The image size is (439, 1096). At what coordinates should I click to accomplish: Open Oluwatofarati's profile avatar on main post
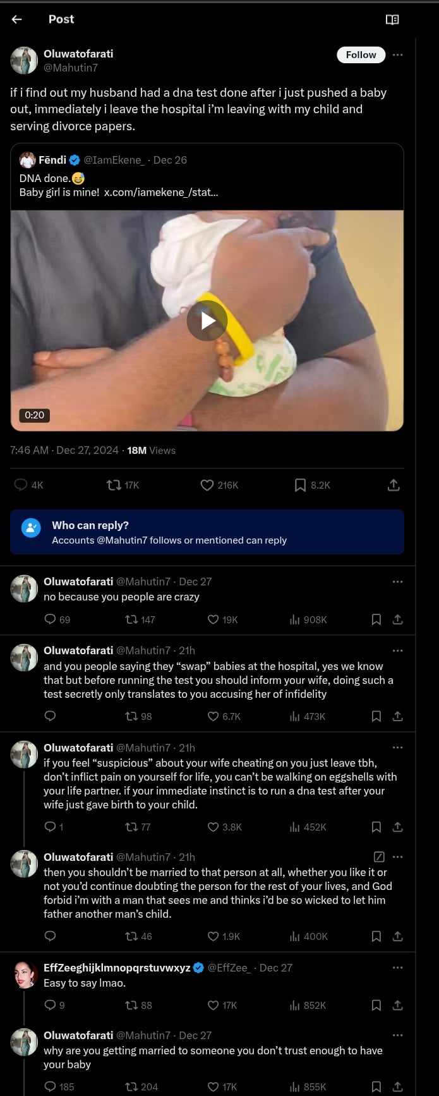point(24,60)
